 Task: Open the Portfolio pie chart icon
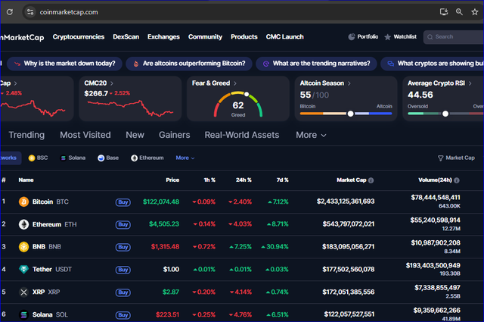[x=352, y=36]
